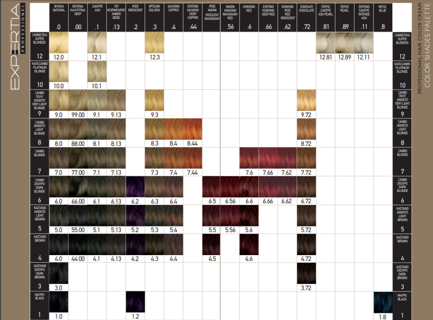This screenshot has width=433, height=320.
Task: Select the DEEP .00 column header
Action: pos(78,17)
